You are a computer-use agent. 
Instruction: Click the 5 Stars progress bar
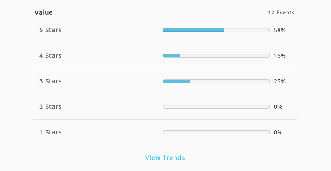tap(216, 30)
